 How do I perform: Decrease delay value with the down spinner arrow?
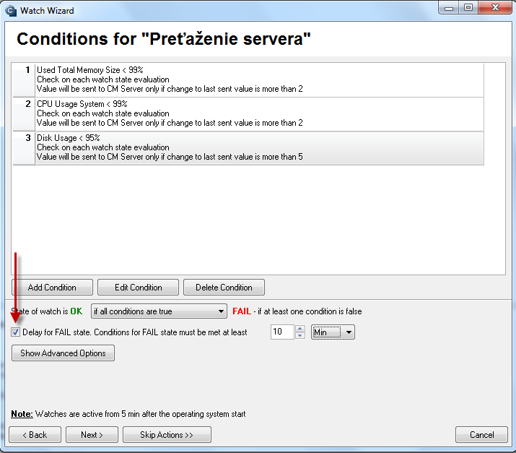pos(299,335)
